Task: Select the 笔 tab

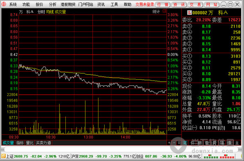Action: [185, 143]
